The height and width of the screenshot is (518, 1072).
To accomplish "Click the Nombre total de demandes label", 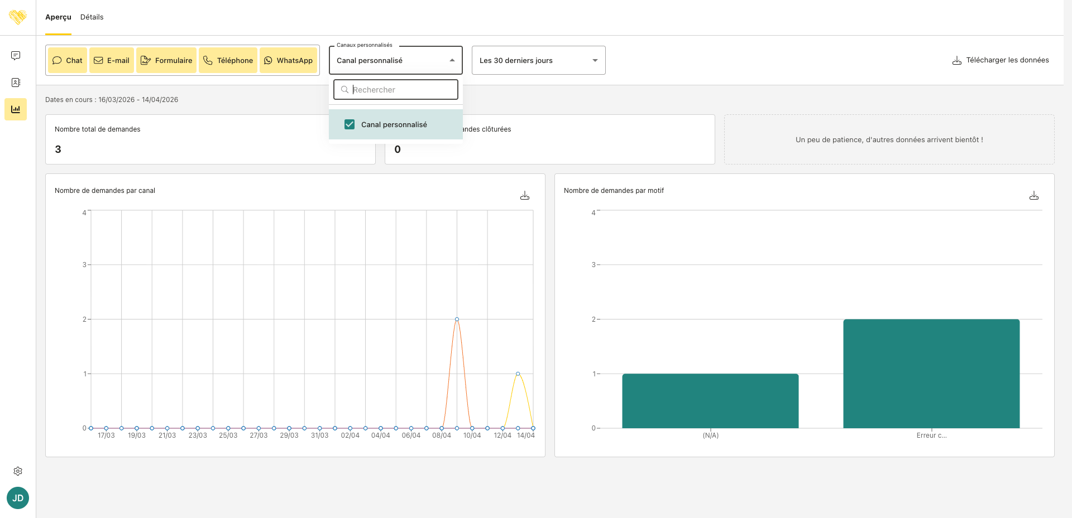I will (98, 129).
